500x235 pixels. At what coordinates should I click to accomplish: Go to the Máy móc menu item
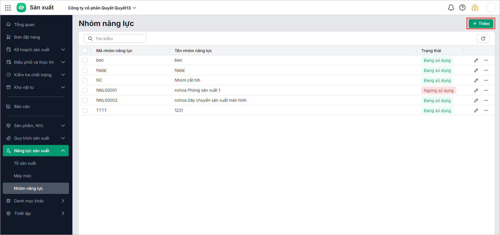(x=23, y=176)
